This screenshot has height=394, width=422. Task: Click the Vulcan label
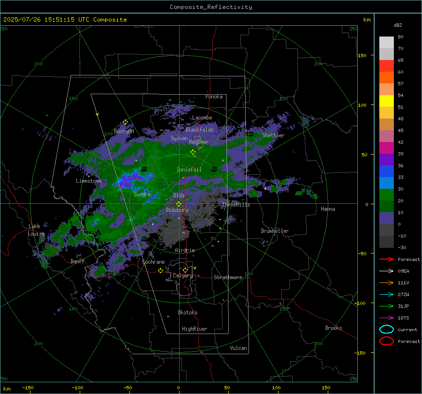238,348
